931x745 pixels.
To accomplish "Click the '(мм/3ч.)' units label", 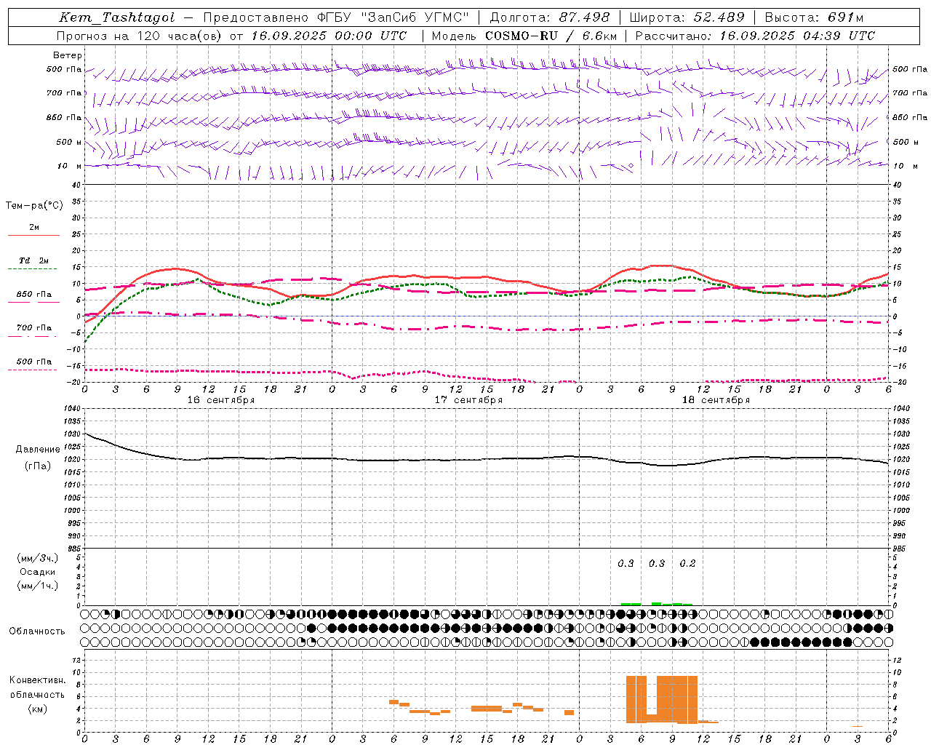I will (x=38, y=558).
